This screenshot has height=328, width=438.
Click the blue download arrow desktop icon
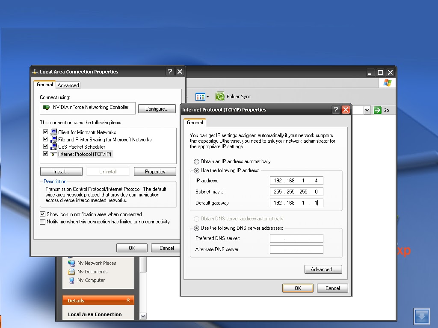coord(421,316)
